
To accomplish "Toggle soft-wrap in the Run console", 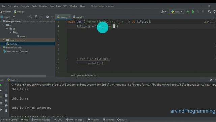I will (x=6, y=96).
